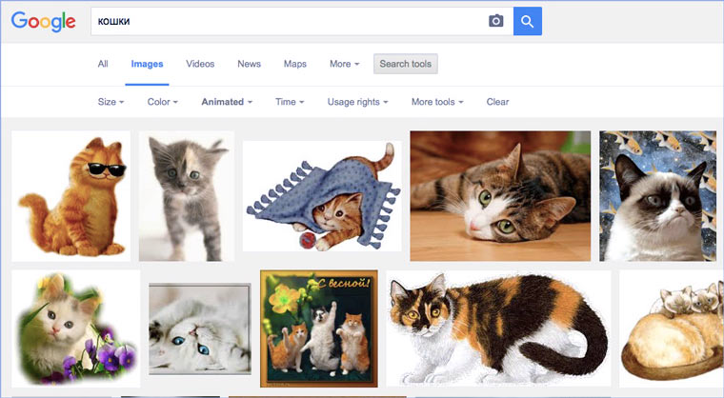This screenshot has height=398, width=724.
Task: Open the Size filter dropdown
Action: 111,102
